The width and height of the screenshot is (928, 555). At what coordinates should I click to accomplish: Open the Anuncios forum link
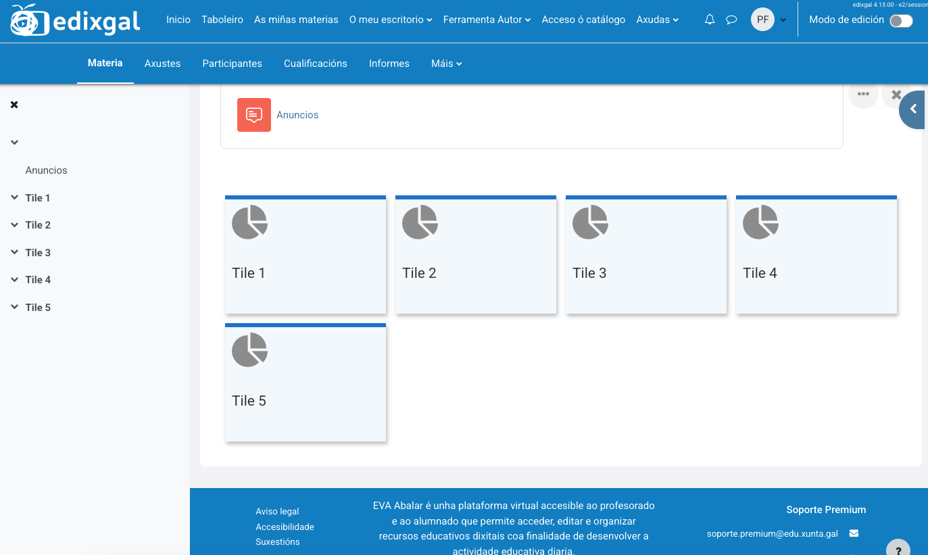click(297, 115)
